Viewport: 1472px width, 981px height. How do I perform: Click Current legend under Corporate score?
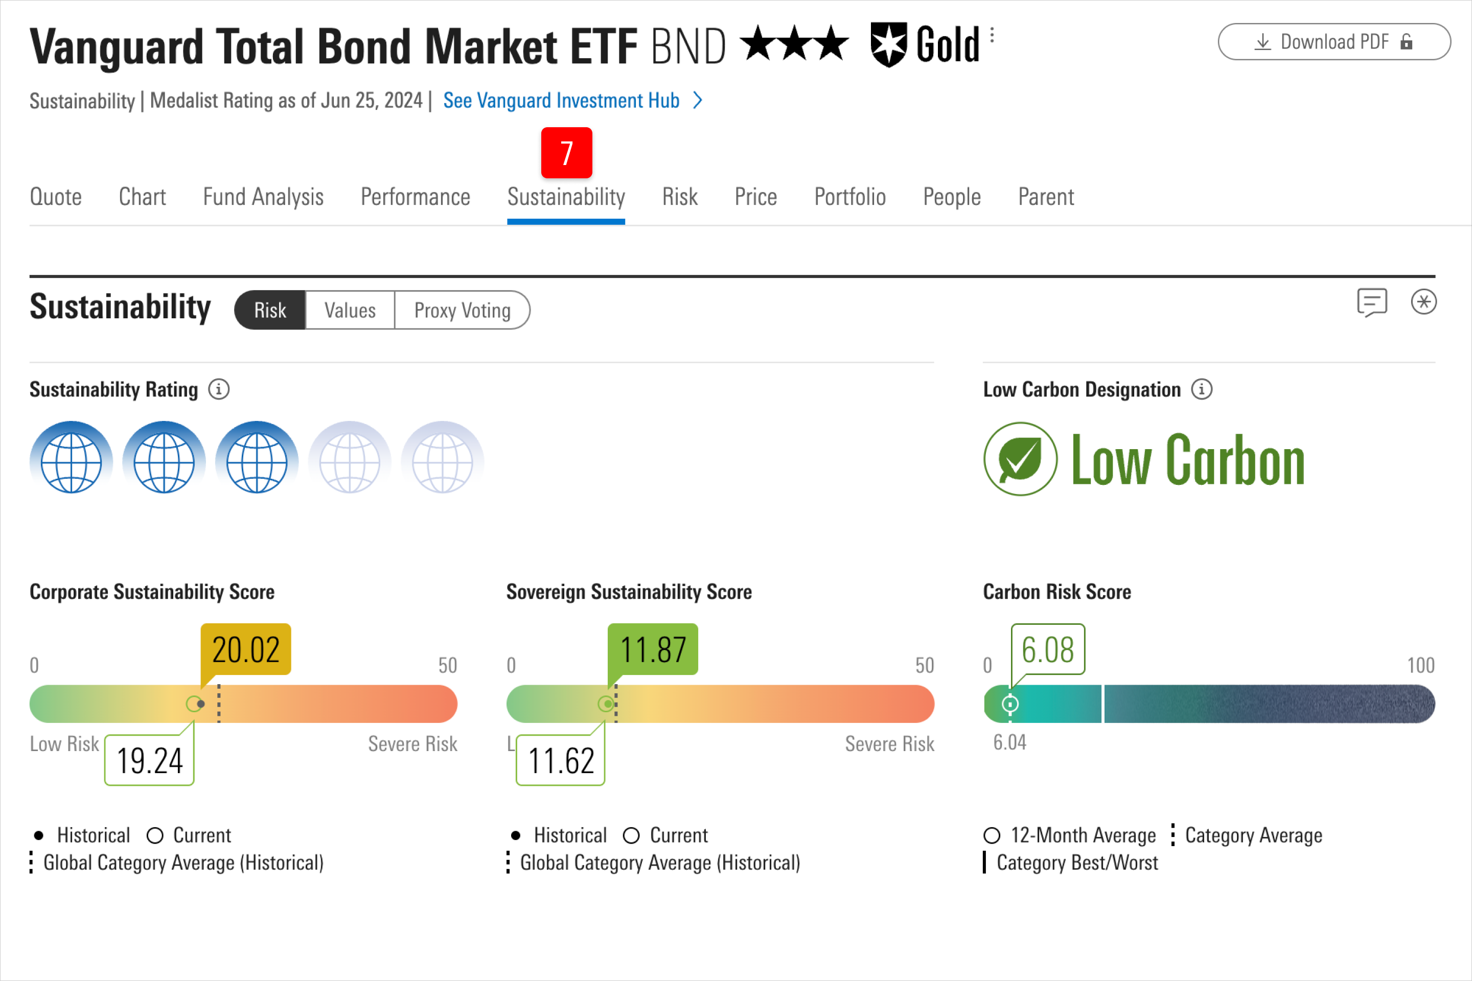click(x=189, y=835)
